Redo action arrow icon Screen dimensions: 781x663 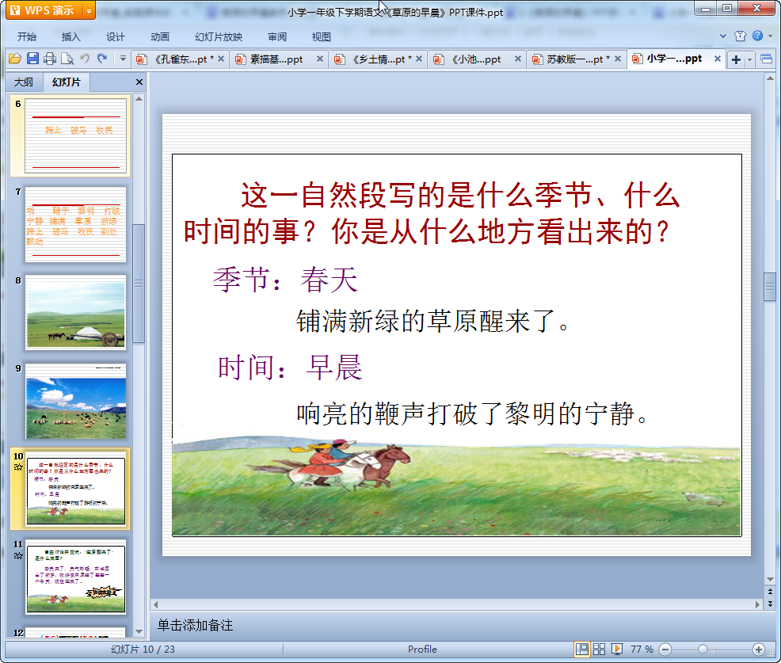click(102, 59)
